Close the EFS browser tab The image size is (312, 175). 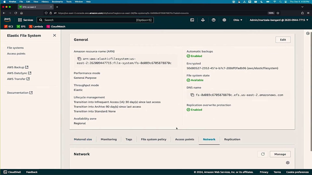51,7
